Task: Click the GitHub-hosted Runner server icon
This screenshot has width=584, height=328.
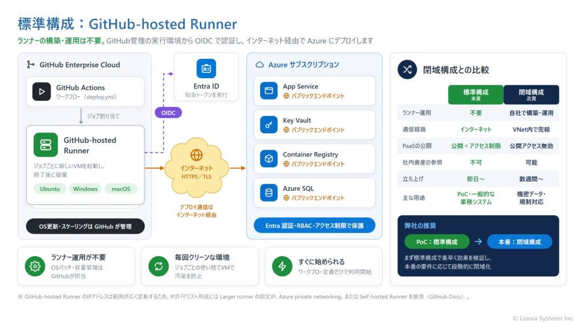Action: coord(46,145)
